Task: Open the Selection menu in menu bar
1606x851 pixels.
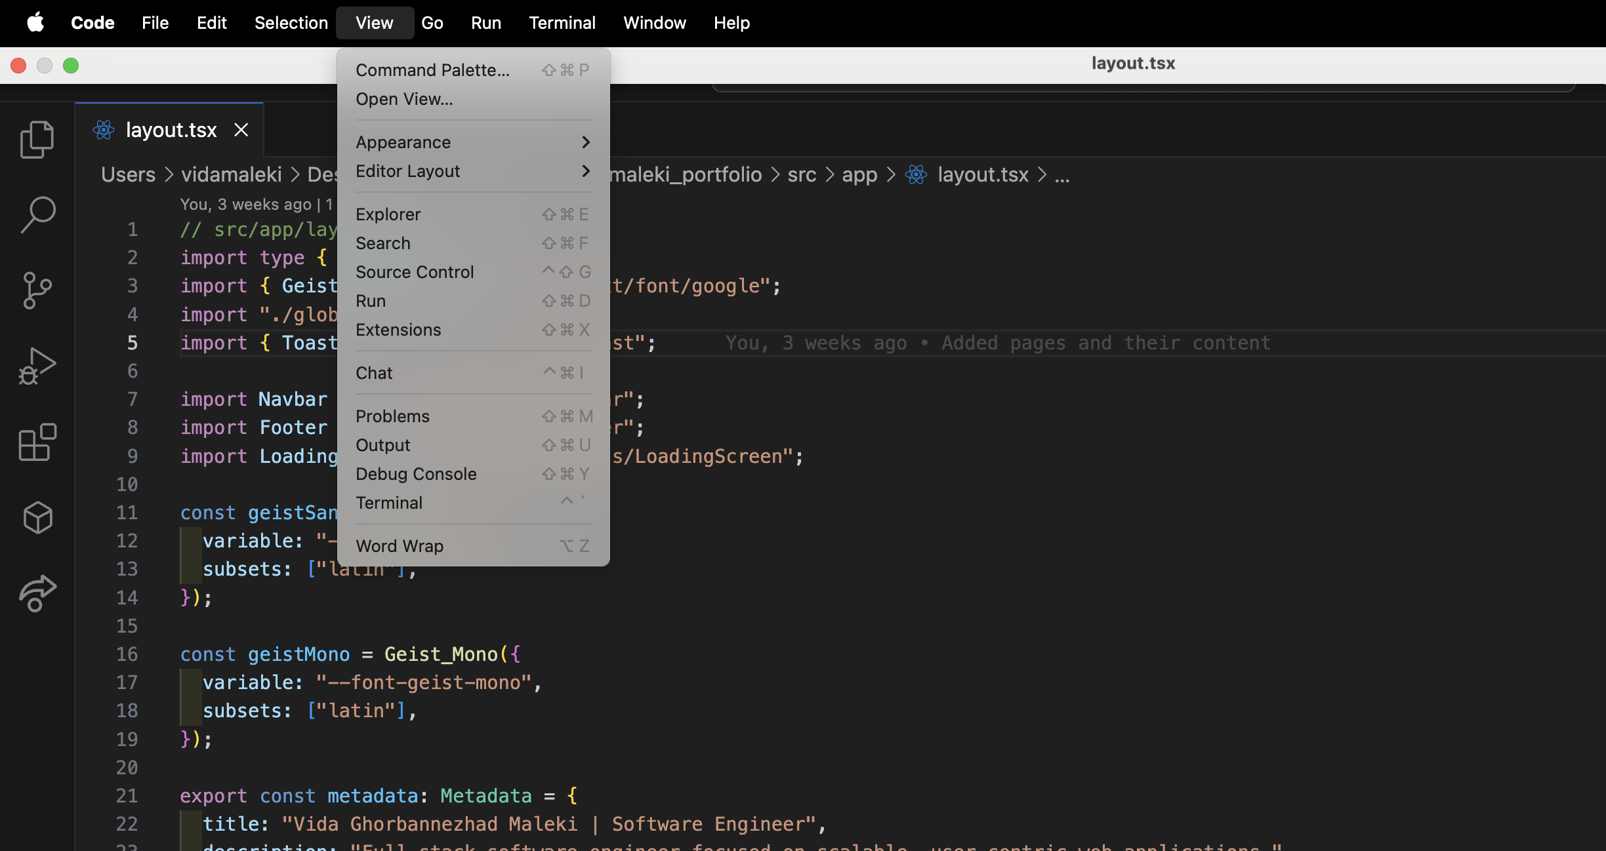Action: 291,23
